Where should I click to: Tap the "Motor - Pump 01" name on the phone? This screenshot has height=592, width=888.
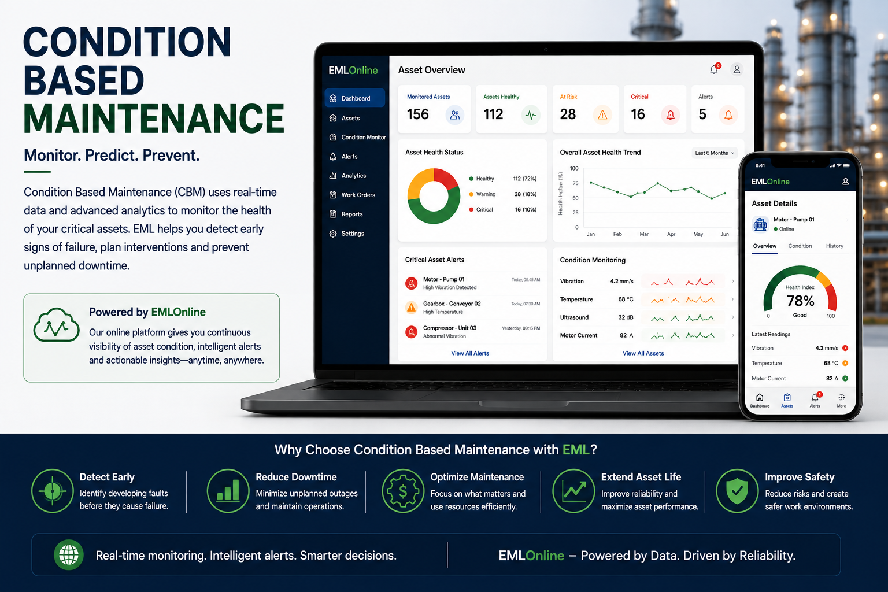coord(794,220)
